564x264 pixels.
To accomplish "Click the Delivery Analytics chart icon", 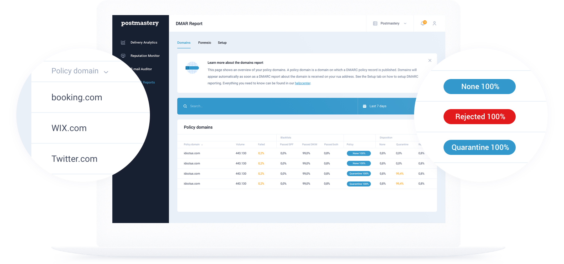I will coord(123,42).
